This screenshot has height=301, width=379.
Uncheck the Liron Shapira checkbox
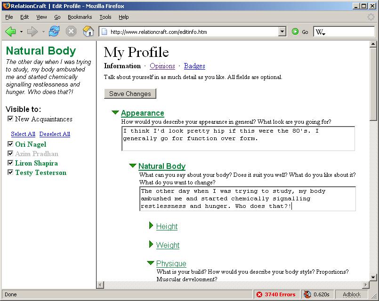coord(10,163)
